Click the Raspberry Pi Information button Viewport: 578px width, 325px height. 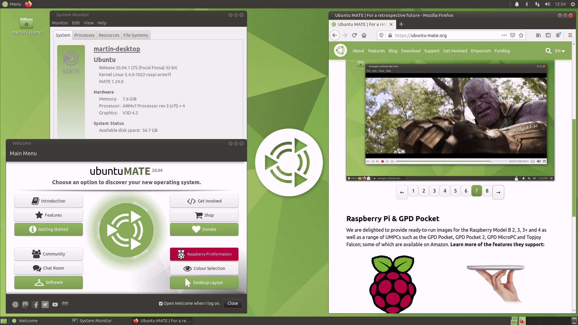(204, 254)
